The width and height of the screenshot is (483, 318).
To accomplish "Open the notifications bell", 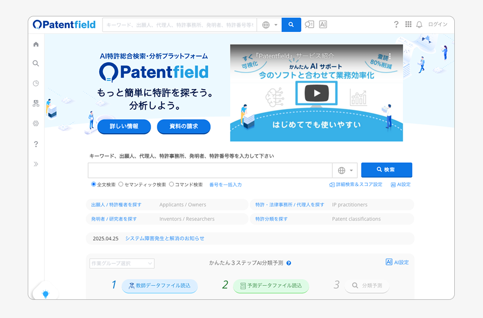I will (x=419, y=25).
